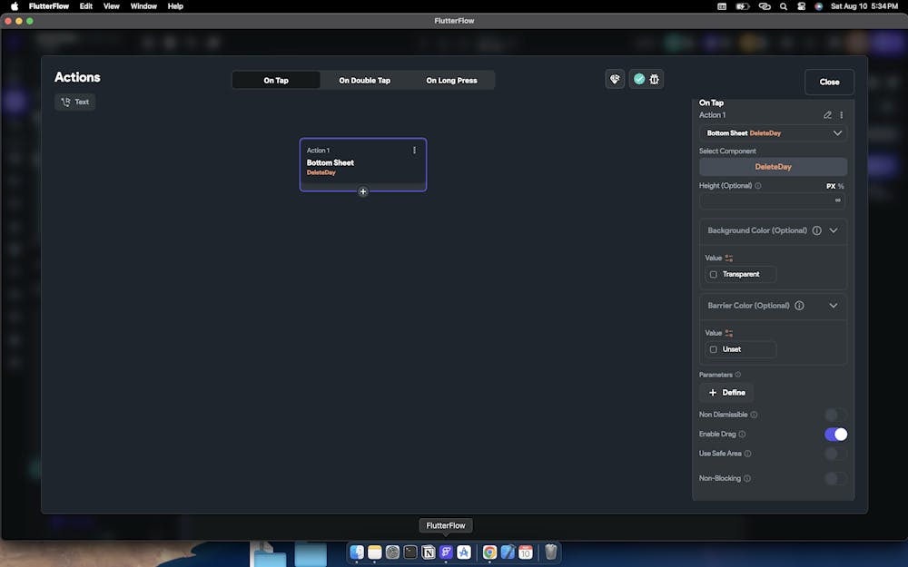
Task: Open the Bottom Sheet DeleteDay action dropdown
Action: [773, 133]
